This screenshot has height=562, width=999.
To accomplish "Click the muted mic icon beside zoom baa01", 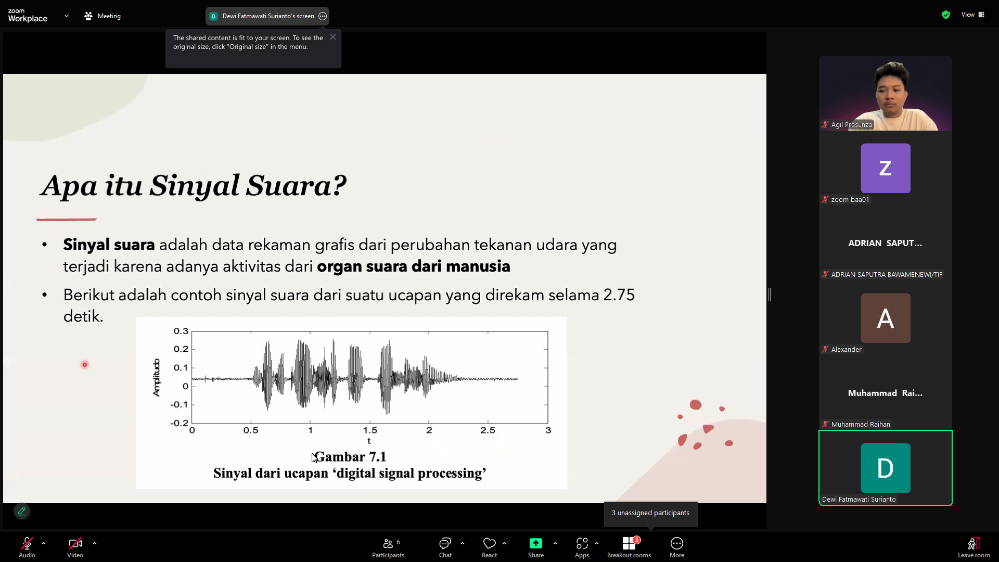I will coord(825,200).
